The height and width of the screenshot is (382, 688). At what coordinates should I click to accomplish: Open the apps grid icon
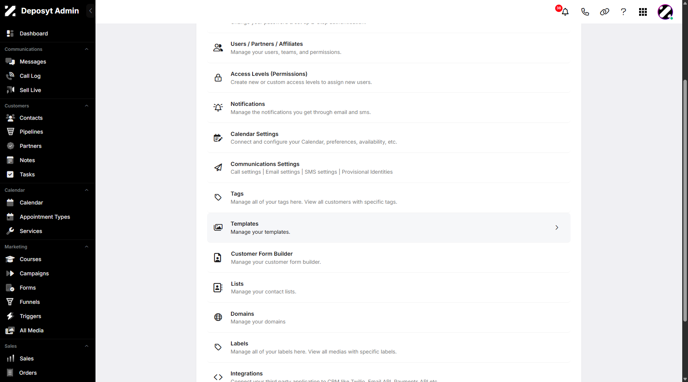pos(643,12)
